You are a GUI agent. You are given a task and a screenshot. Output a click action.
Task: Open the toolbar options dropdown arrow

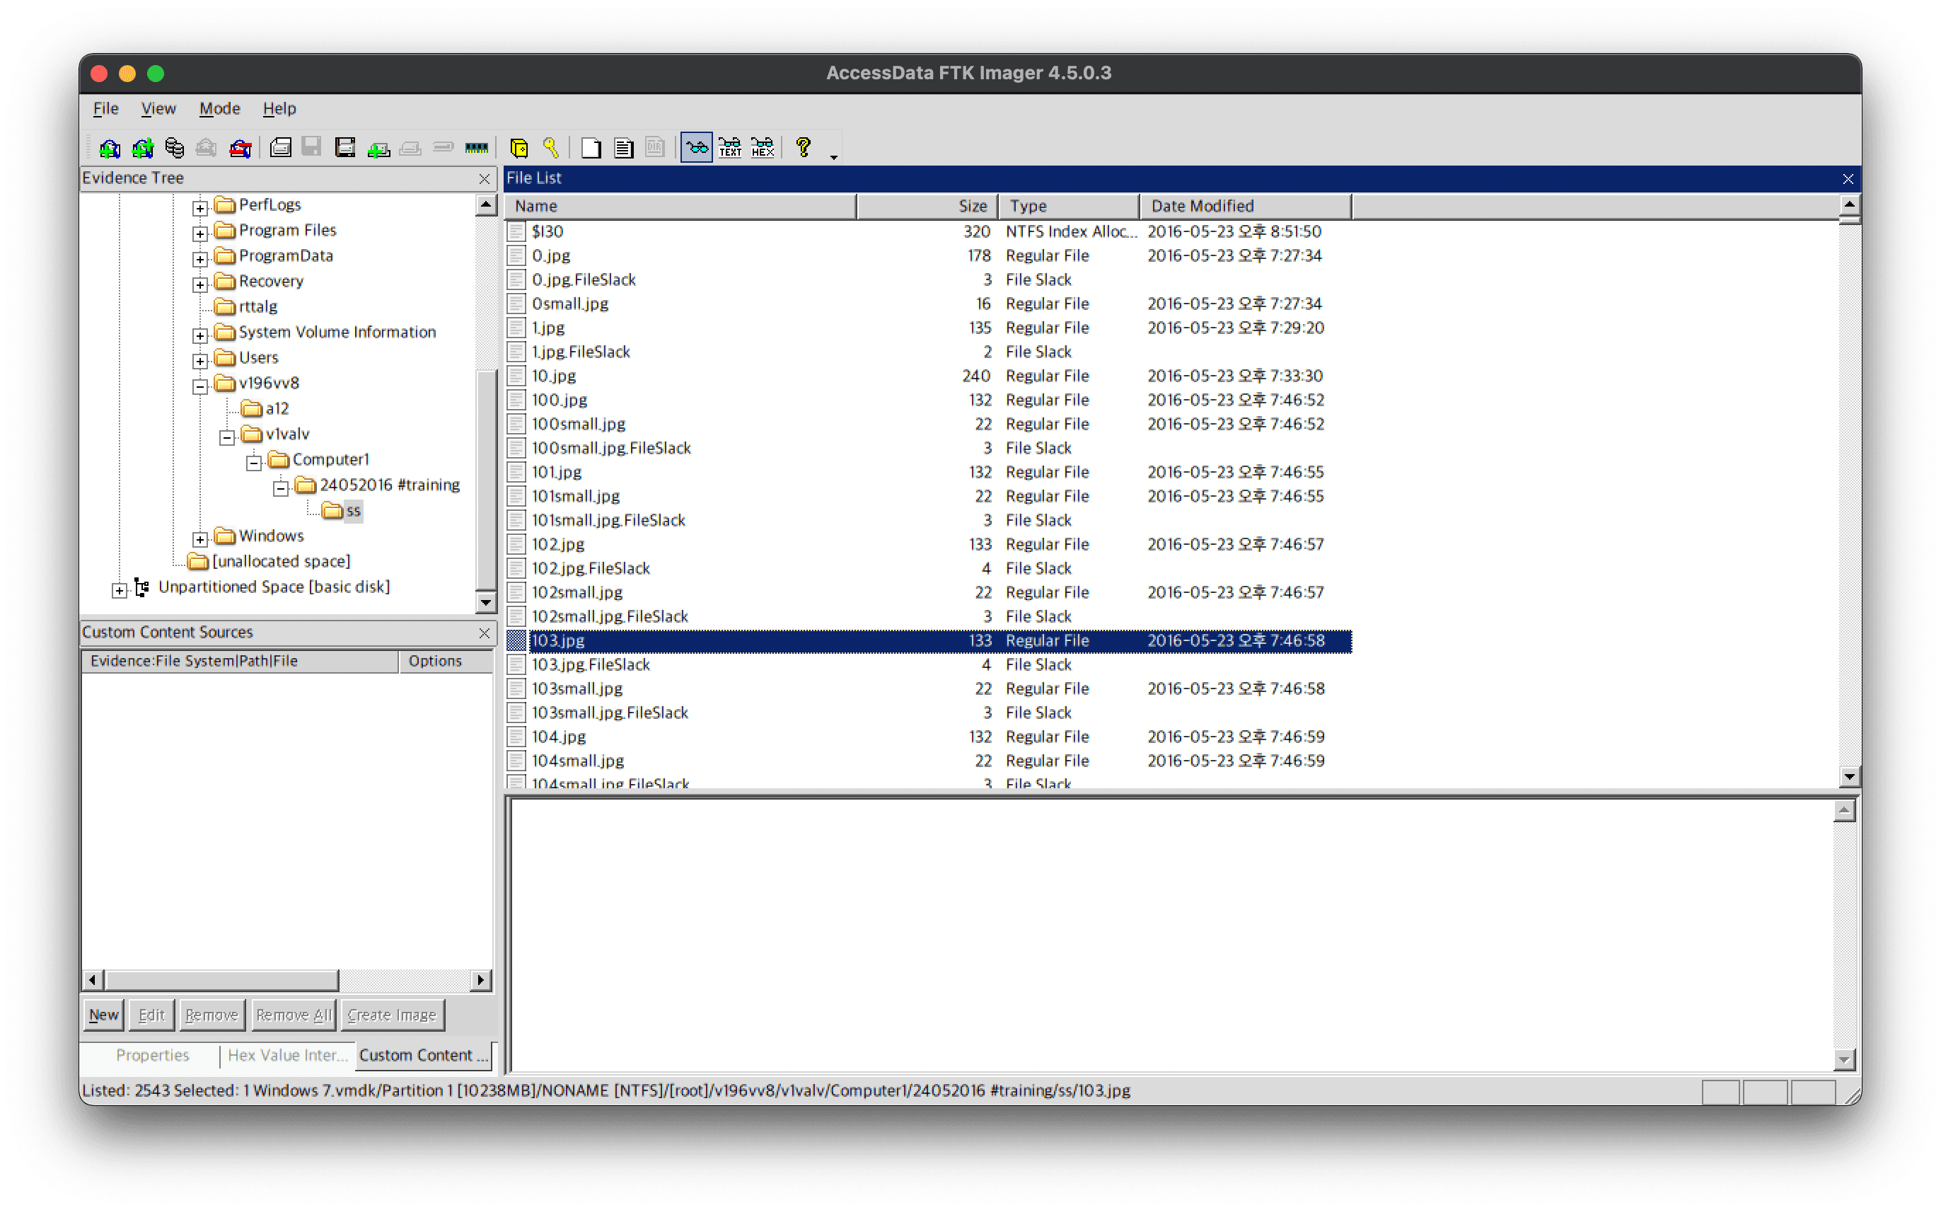click(834, 157)
